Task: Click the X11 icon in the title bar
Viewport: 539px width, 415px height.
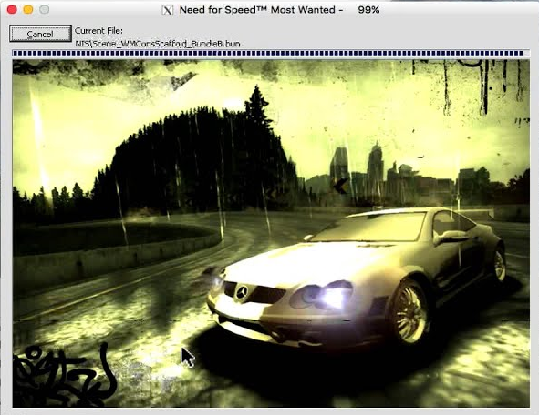Action: click(168, 10)
